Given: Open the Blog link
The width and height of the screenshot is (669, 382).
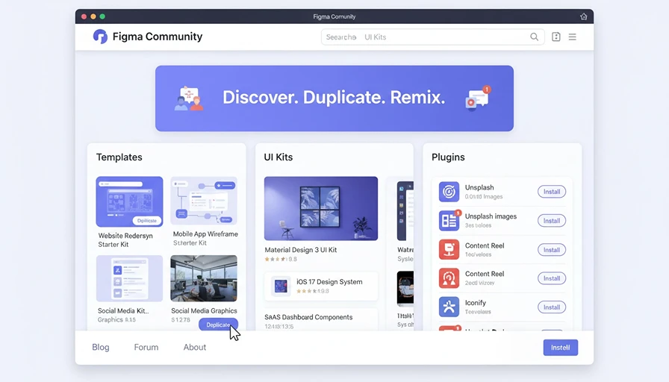Looking at the screenshot, I should (x=101, y=347).
